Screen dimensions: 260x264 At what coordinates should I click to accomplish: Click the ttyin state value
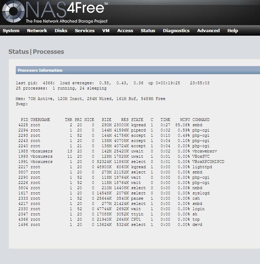pos(137,214)
